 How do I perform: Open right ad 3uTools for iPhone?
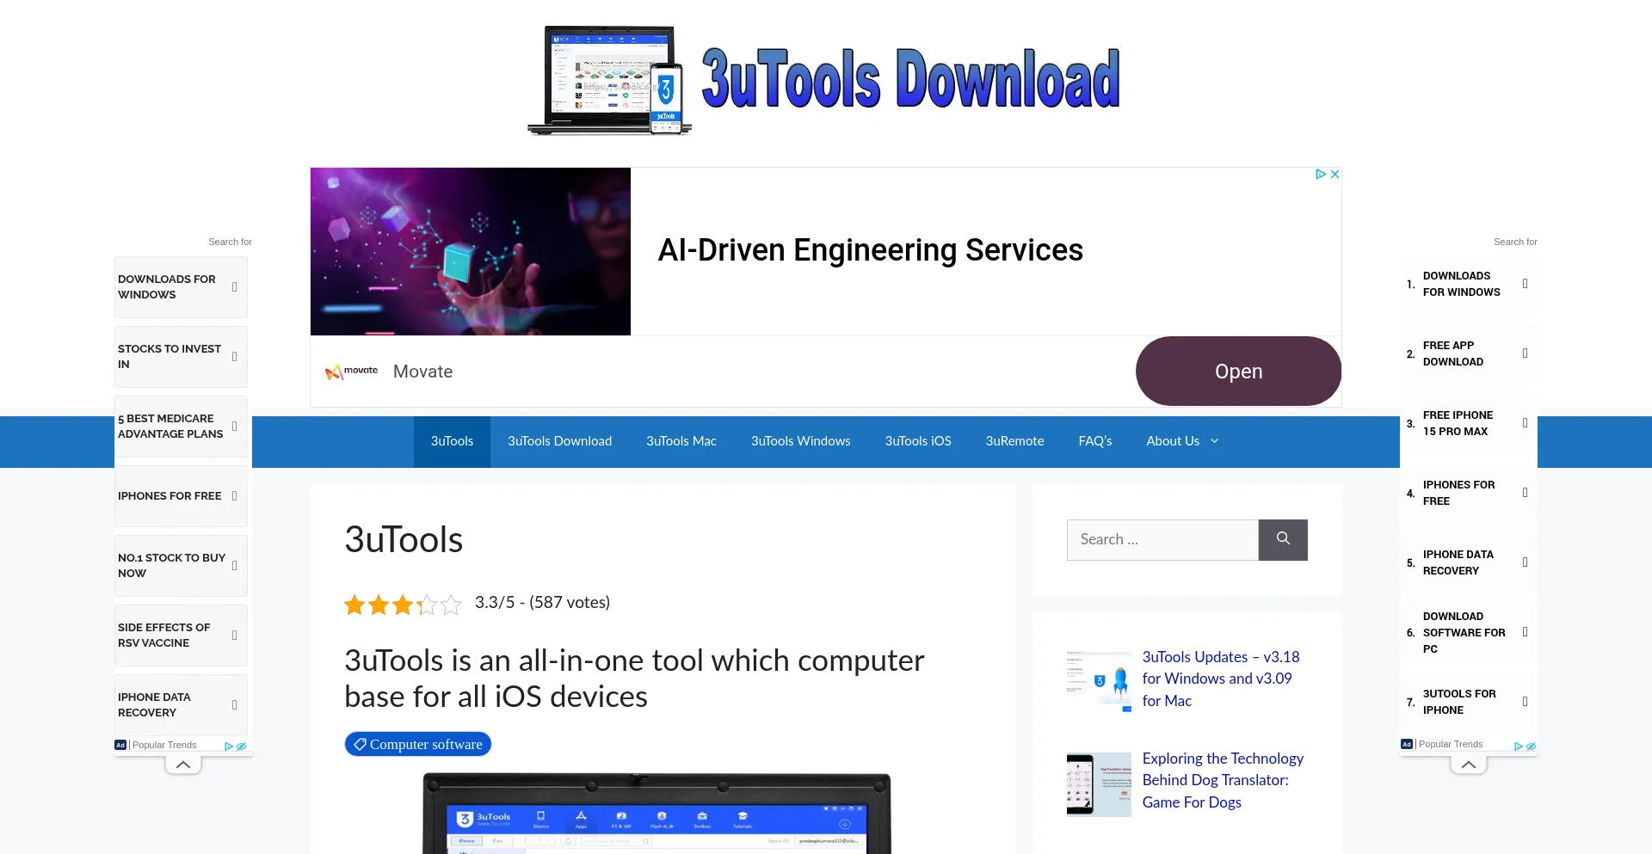point(1468,702)
